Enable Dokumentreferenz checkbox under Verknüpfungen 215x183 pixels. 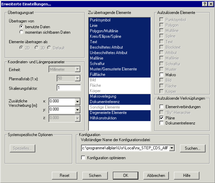click(162, 123)
